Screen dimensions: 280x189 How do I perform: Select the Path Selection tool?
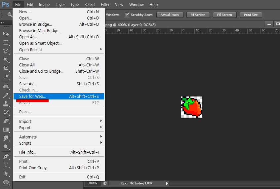point(6,173)
